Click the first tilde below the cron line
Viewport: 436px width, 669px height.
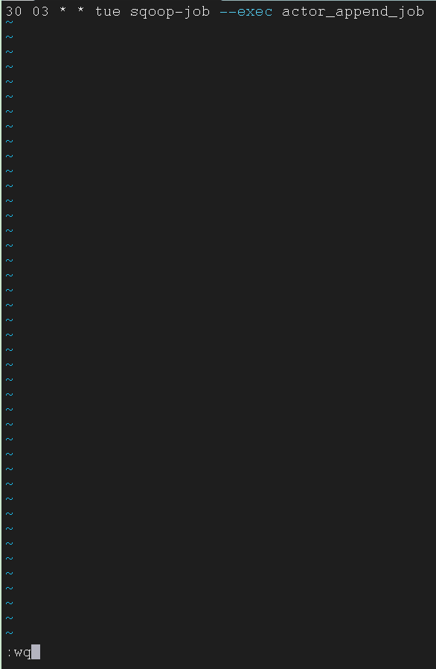10,22
